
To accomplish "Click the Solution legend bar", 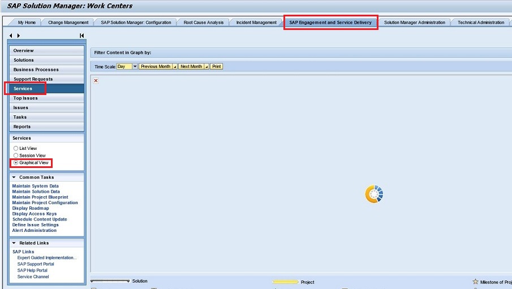I will [110, 281].
